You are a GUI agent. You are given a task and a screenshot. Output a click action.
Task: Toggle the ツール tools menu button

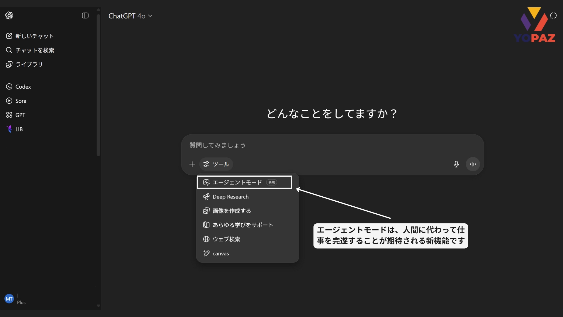216,164
